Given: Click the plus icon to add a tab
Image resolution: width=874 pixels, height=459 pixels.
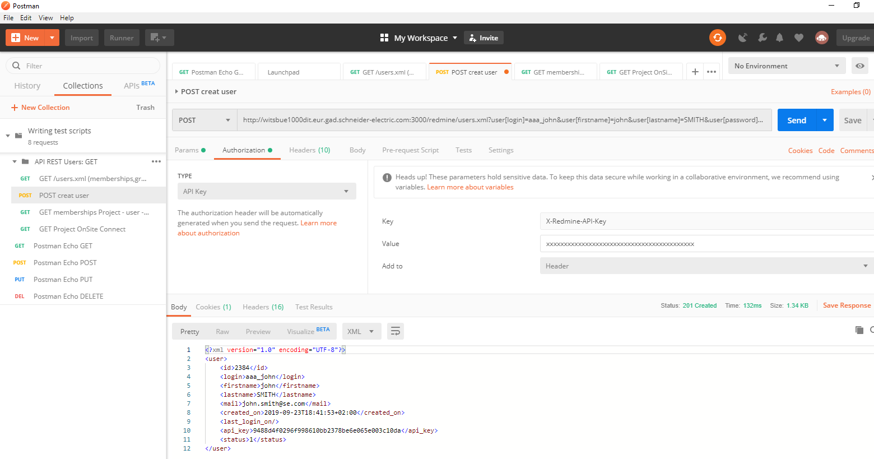Looking at the screenshot, I should pos(695,72).
